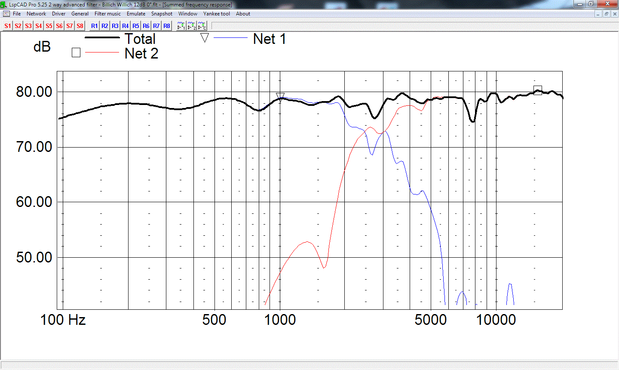Click the S1 snapshot store button
619x370 pixels.
(8, 26)
